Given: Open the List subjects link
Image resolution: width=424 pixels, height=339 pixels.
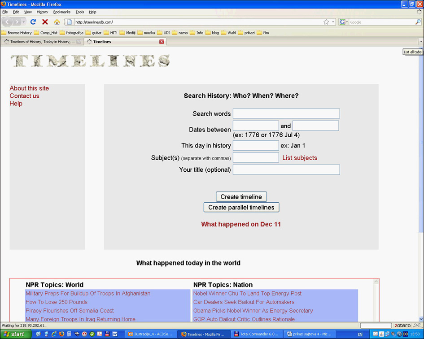Looking at the screenshot, I should [x=299, y=158].
